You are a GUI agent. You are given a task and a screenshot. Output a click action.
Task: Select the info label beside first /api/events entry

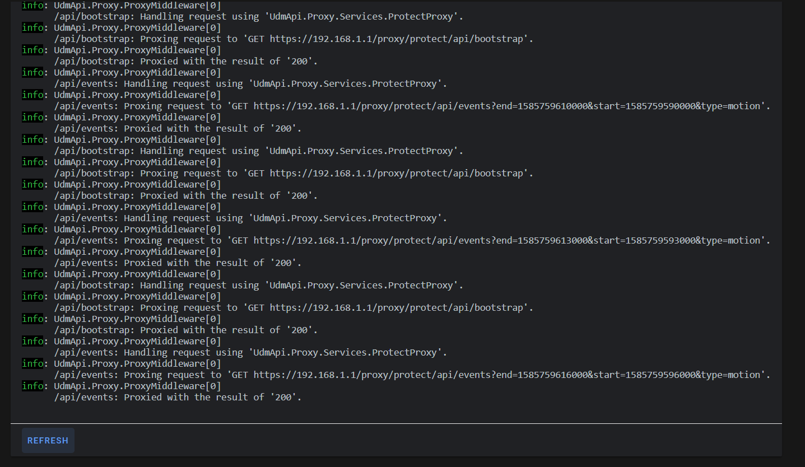pyautogui.click(x=32, y=72)
